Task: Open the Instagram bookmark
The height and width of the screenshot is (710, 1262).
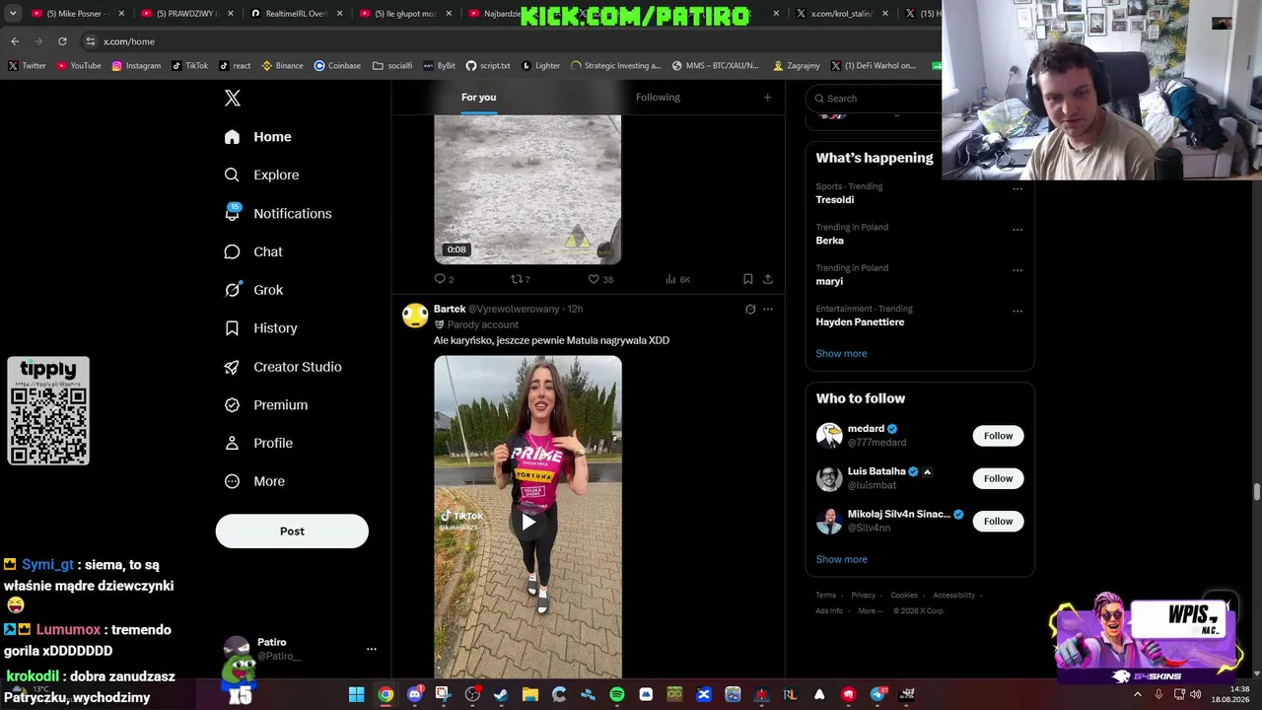Action: coord(136,66)
